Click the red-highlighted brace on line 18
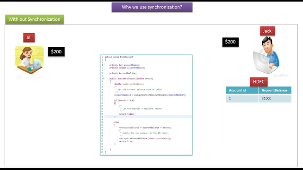The height and width of the screenshot is (170, 303). (115, 103)
